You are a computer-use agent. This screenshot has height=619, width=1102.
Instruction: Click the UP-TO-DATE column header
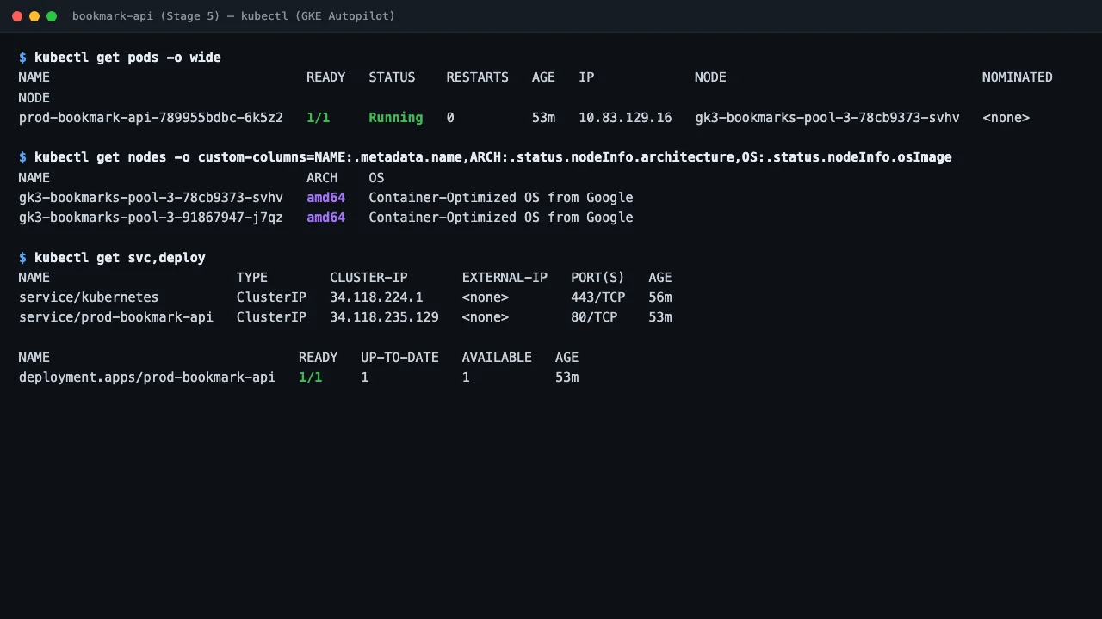tap(399, 358)
